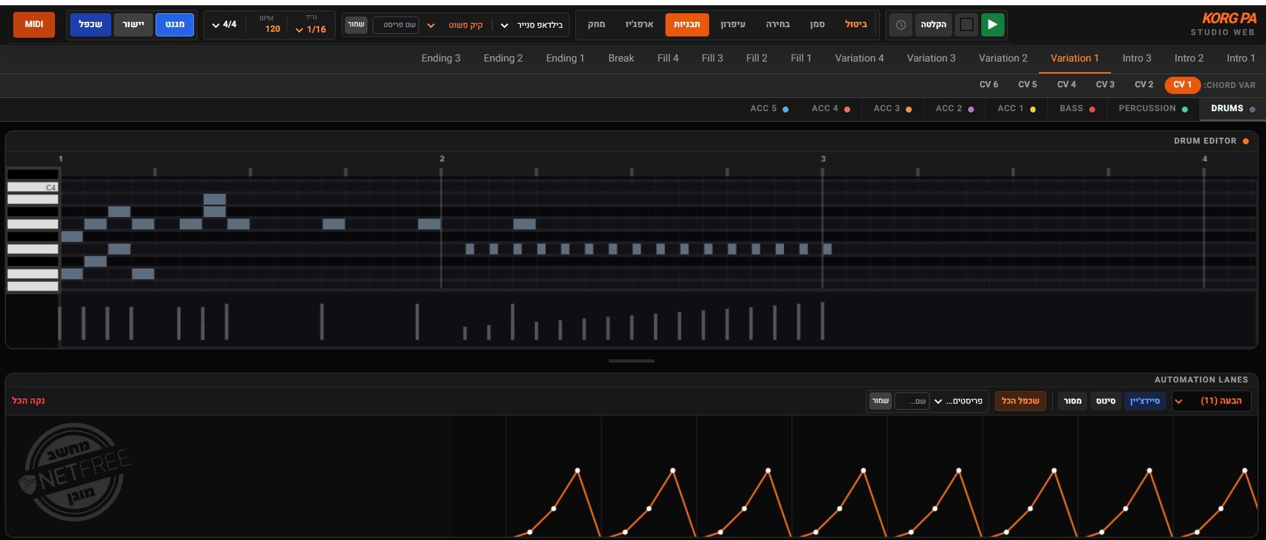Toggle the סיידצ'יין automation shape
Screen dimensions: 1266x540
point(1144,401)
